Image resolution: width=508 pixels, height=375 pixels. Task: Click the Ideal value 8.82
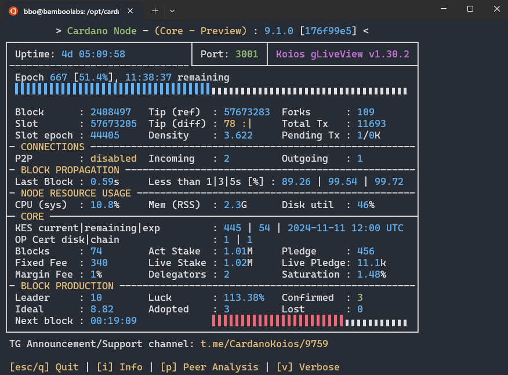pyautogui.click(x=102, y=310)
